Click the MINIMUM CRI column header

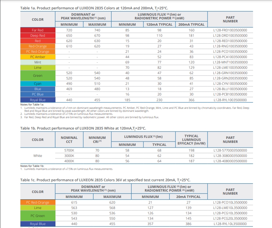(97, 140)
